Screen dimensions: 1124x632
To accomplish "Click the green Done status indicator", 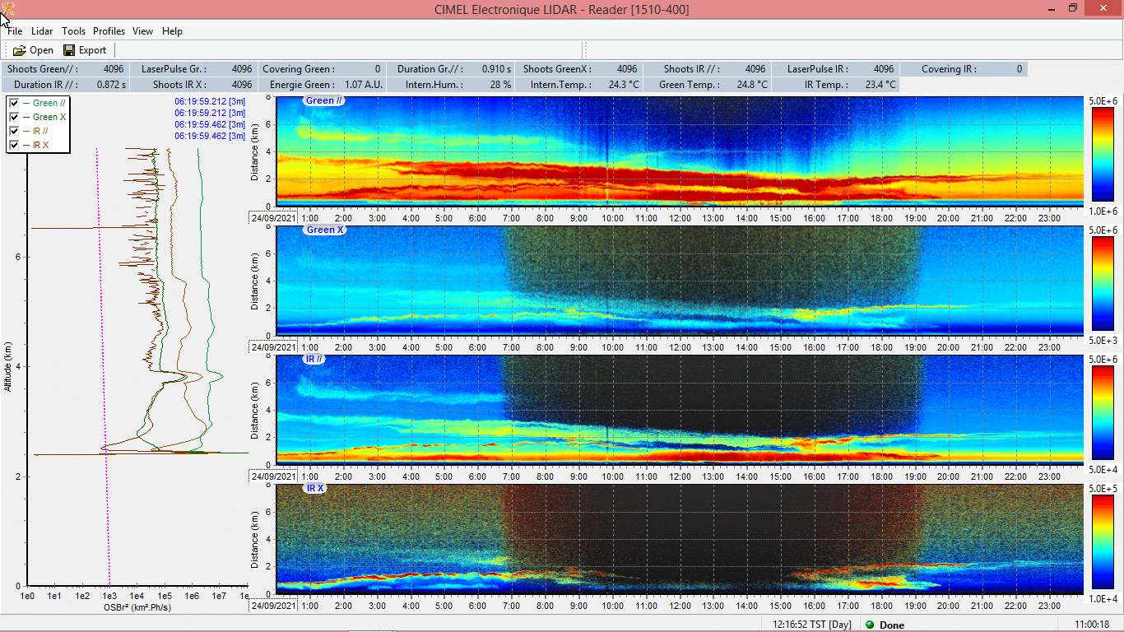I will tap(870, 625).
